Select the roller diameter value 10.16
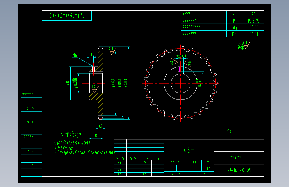This screenshot has width=289, height=187. point(254,28)
